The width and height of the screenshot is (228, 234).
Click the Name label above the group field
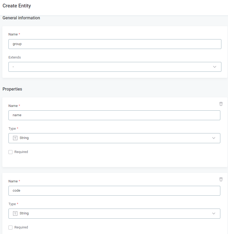[x=12, y=34]
